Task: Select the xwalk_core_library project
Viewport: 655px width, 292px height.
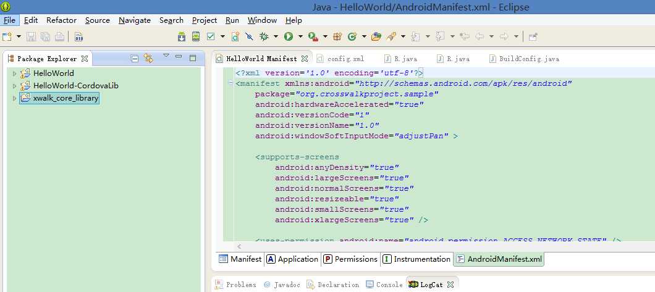Action: coord(65,98)
